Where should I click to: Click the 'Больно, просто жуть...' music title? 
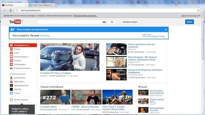click(x=157, y=101)
